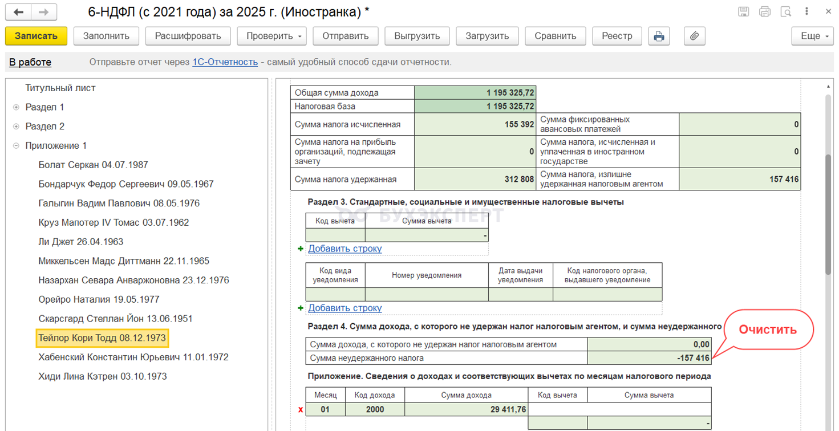
Task: Open the Проверить dropdown button
Action: pos(271,36)
